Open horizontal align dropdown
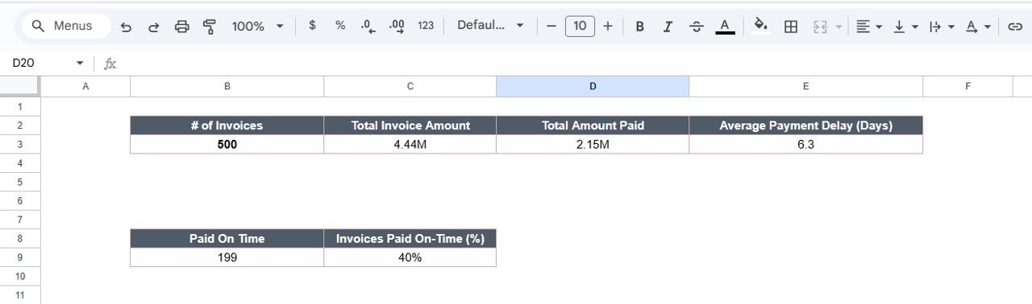 point(868,27)
